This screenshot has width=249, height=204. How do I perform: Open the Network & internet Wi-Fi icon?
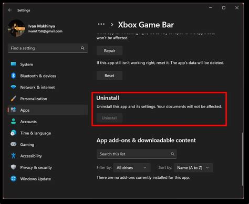(14, 87)
